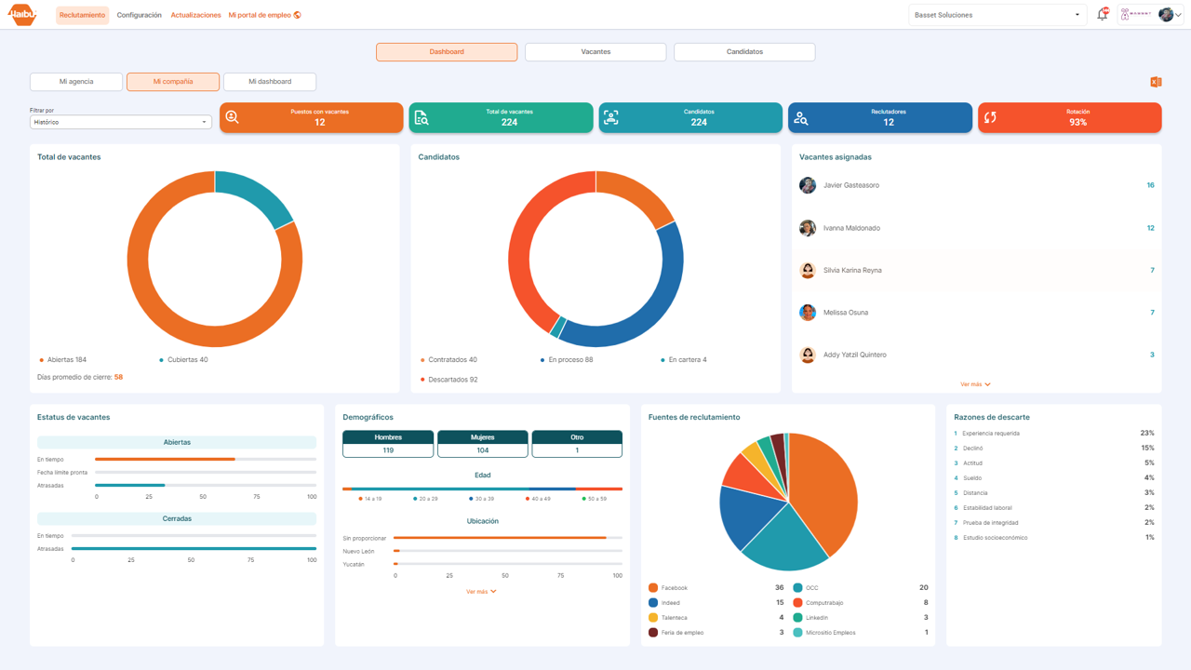Expand Ver más in Vacantes asignadas panel
This screenshot has height=670, width=1191.
[975, 383]
